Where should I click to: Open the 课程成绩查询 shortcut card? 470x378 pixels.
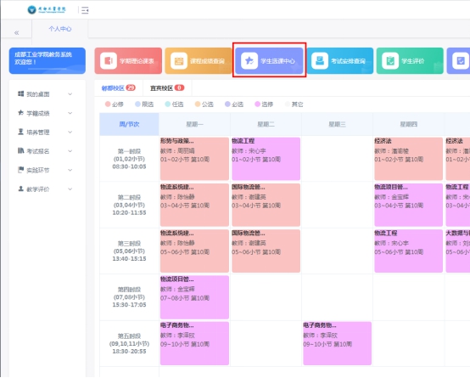point(199,60)
